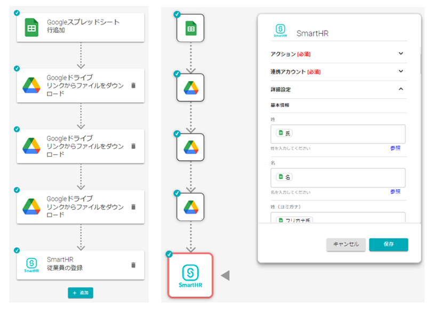Click the check badge on the Googleスプレッドシート card

pos(17,13)
